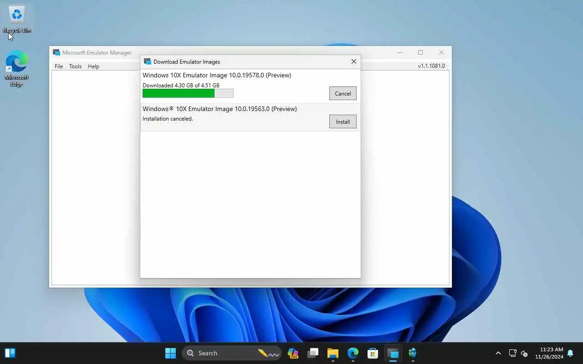Open Microsoft Store from the taskbar
This screenshot has width=583, height=364.
[373, 353]
